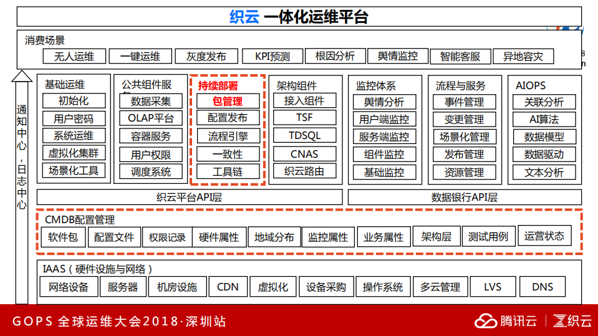Click the 织云 logo in footer
This screenshot has height=336, width=598.
click(x=572, y=321)
